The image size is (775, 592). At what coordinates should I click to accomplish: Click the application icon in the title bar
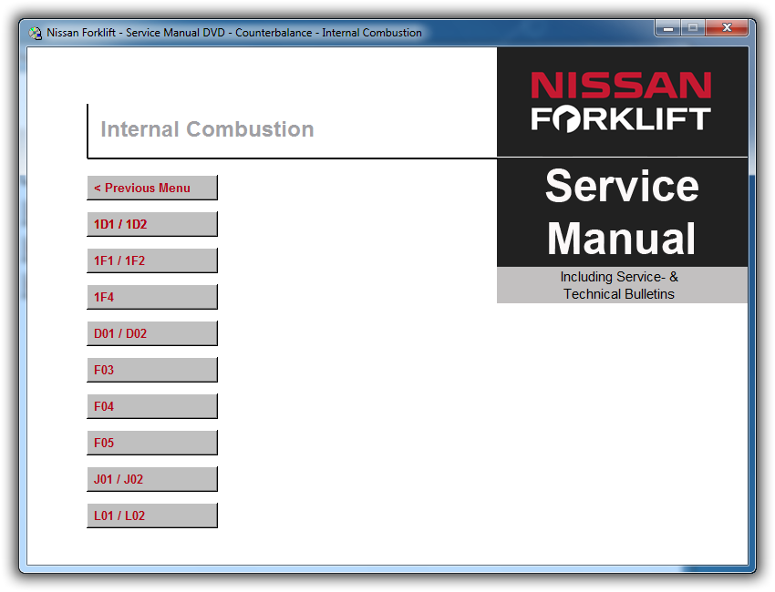[35, 33]
